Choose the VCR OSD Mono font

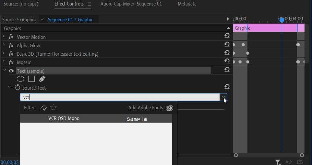(64, 118)
